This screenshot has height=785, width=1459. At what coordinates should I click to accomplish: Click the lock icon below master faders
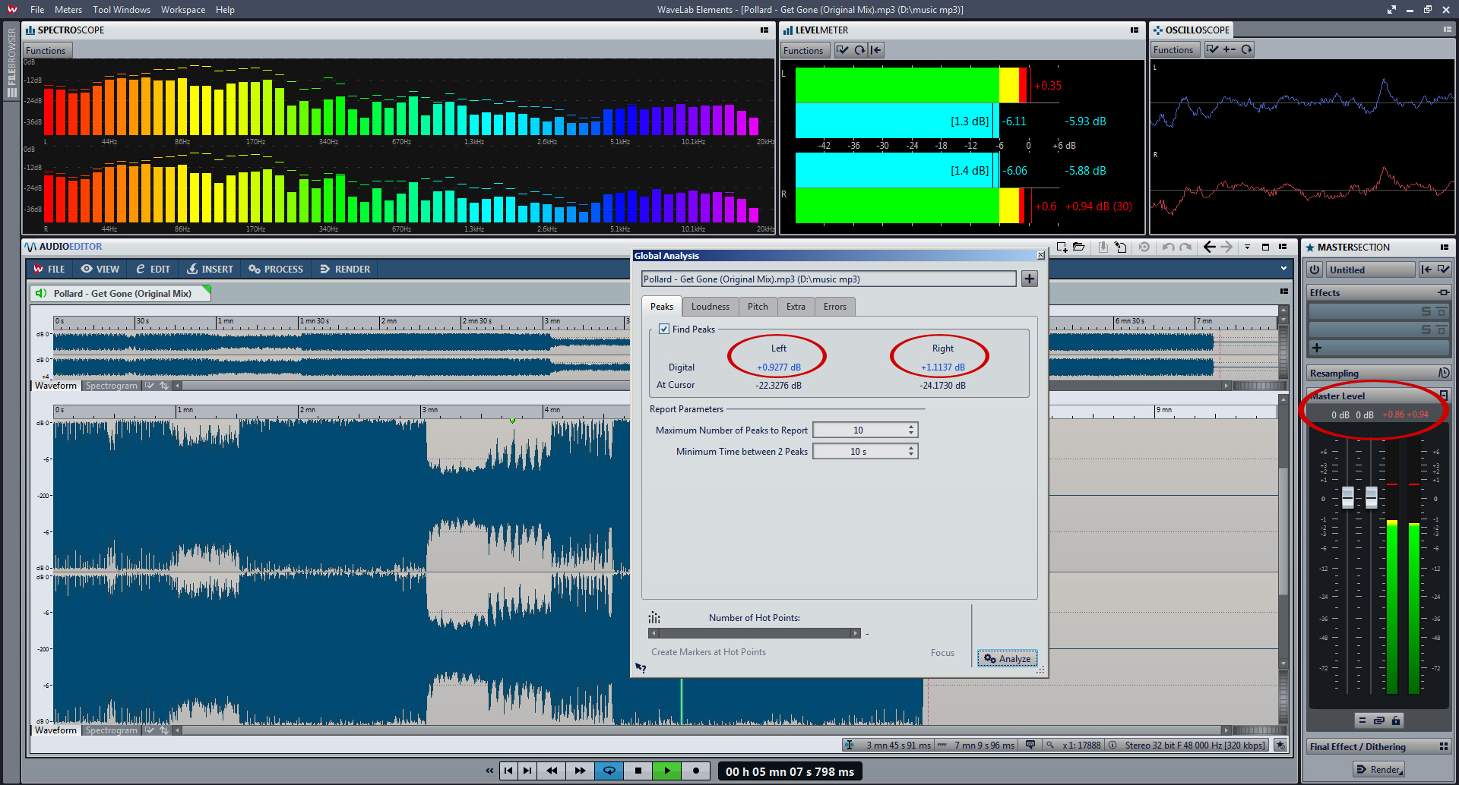click(1396, 720)
